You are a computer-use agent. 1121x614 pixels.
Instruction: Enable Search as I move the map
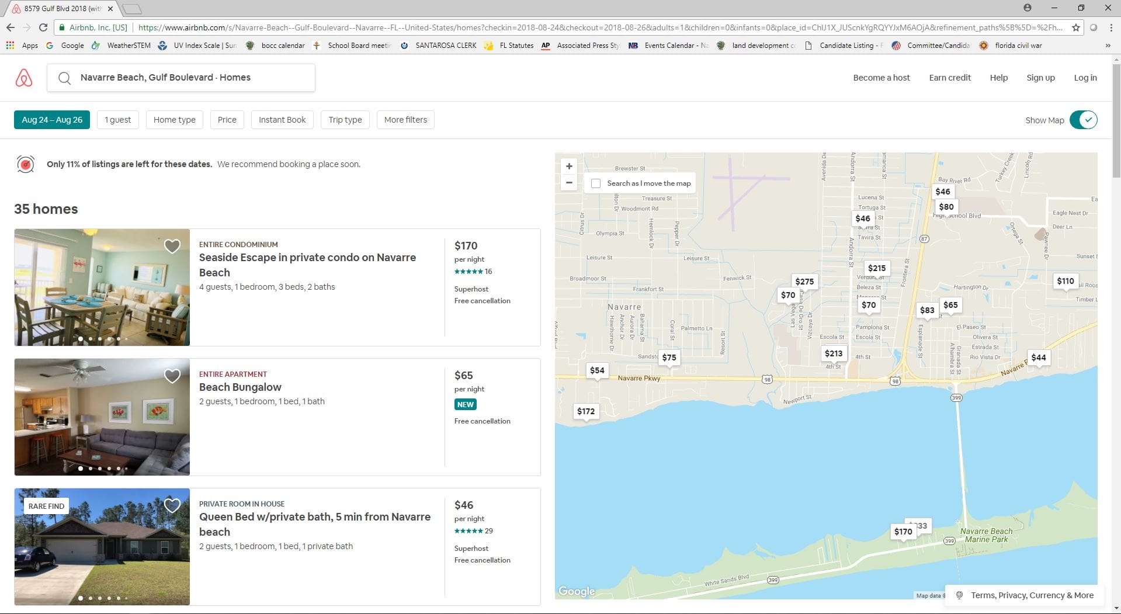596,183
